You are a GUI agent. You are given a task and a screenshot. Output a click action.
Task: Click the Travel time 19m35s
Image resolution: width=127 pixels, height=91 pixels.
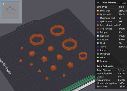click(123, 47)
